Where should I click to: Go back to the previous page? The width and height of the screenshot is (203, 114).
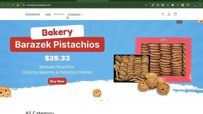[x=3, y=5]
